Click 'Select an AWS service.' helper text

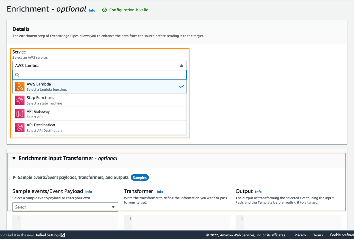click(30, 57)
